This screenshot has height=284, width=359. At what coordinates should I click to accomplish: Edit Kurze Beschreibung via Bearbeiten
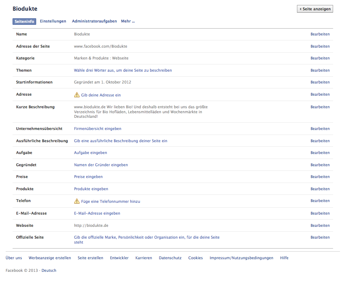(320, 107)
